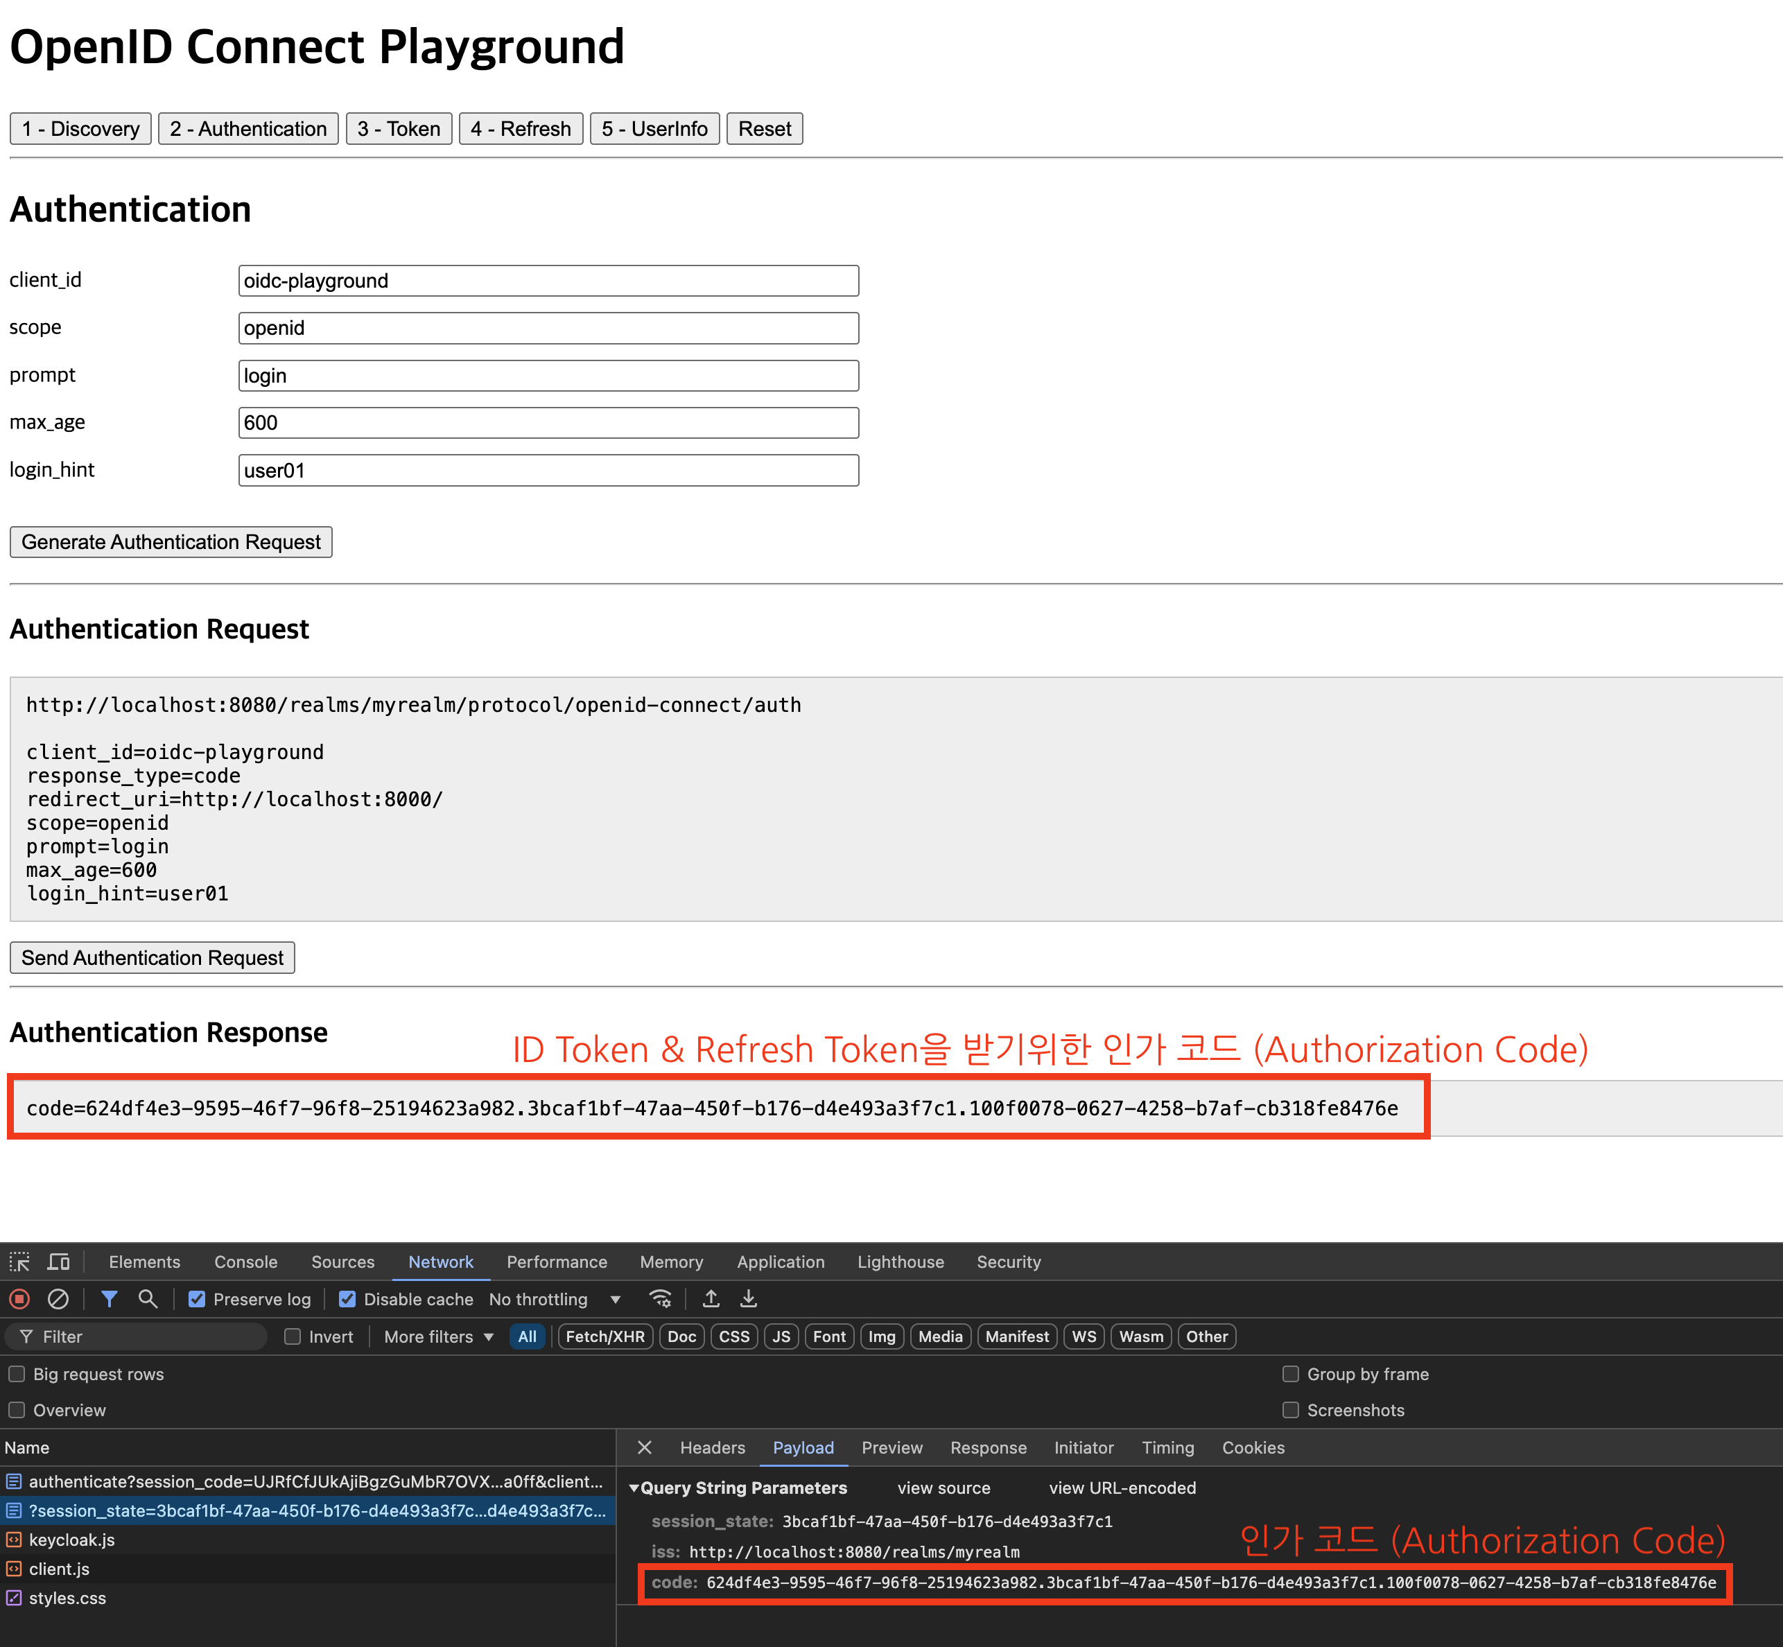Image resolution: width=1783 pixels, height=1647 pixels.
Task: Click the login_hint input field
Action: [548, 471]
